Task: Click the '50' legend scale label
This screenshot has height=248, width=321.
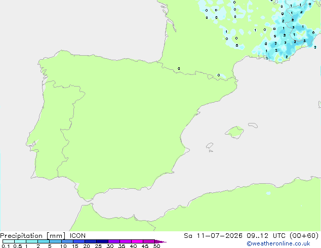Action: [x=156, y=246]
